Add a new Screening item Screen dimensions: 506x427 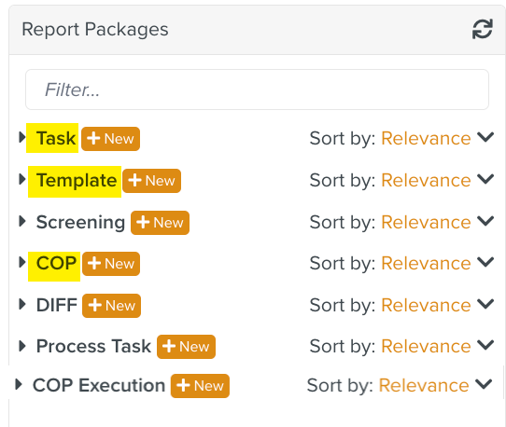160,223
